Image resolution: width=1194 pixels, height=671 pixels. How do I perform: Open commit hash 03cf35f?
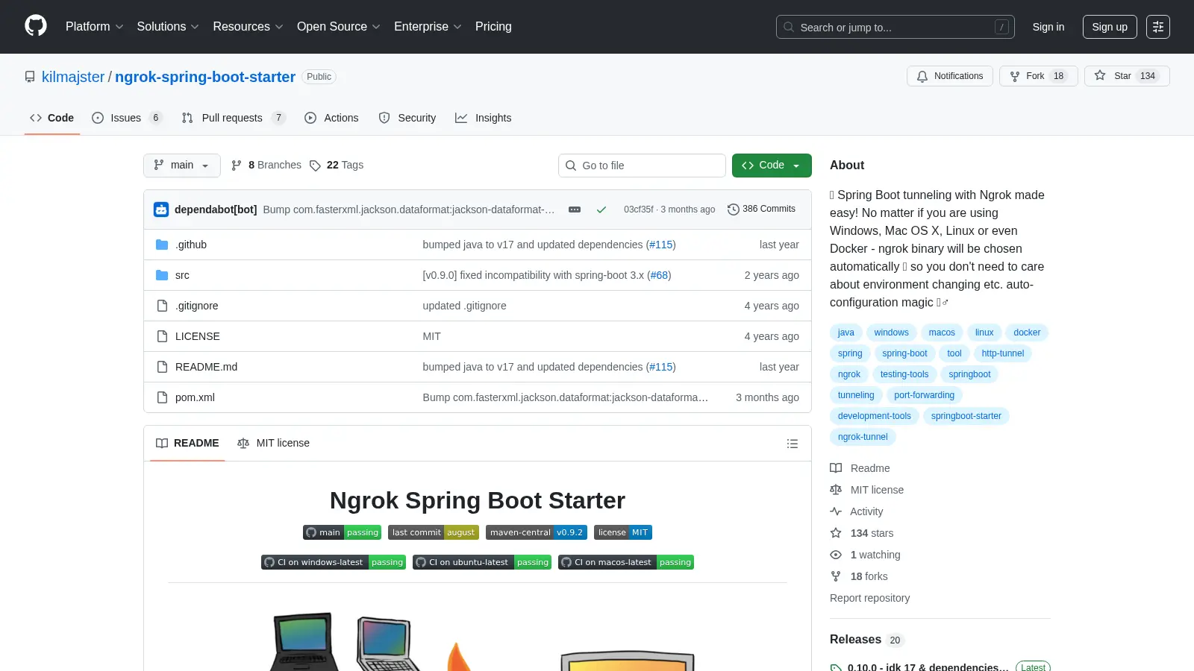pyautogui.click(x=639, y=210)
